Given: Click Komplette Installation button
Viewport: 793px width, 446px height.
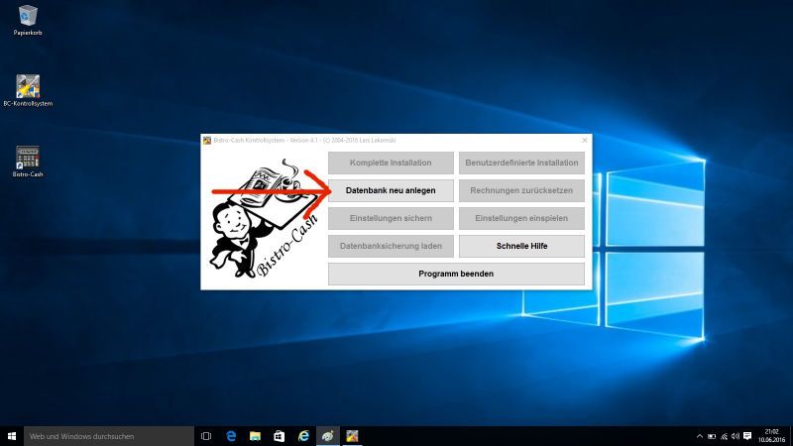Looking at the screenshot, I should click(x=391, y=163).
